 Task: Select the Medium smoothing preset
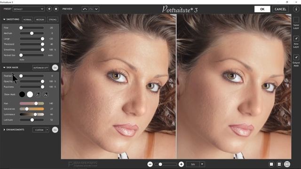pos(40,20)
